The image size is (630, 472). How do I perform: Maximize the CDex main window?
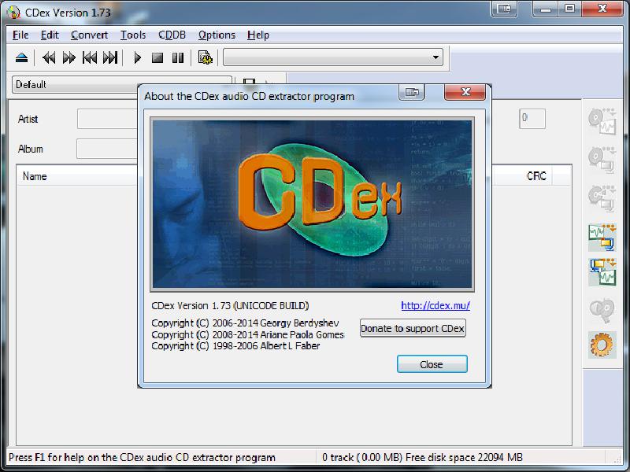tap(569, 9)
